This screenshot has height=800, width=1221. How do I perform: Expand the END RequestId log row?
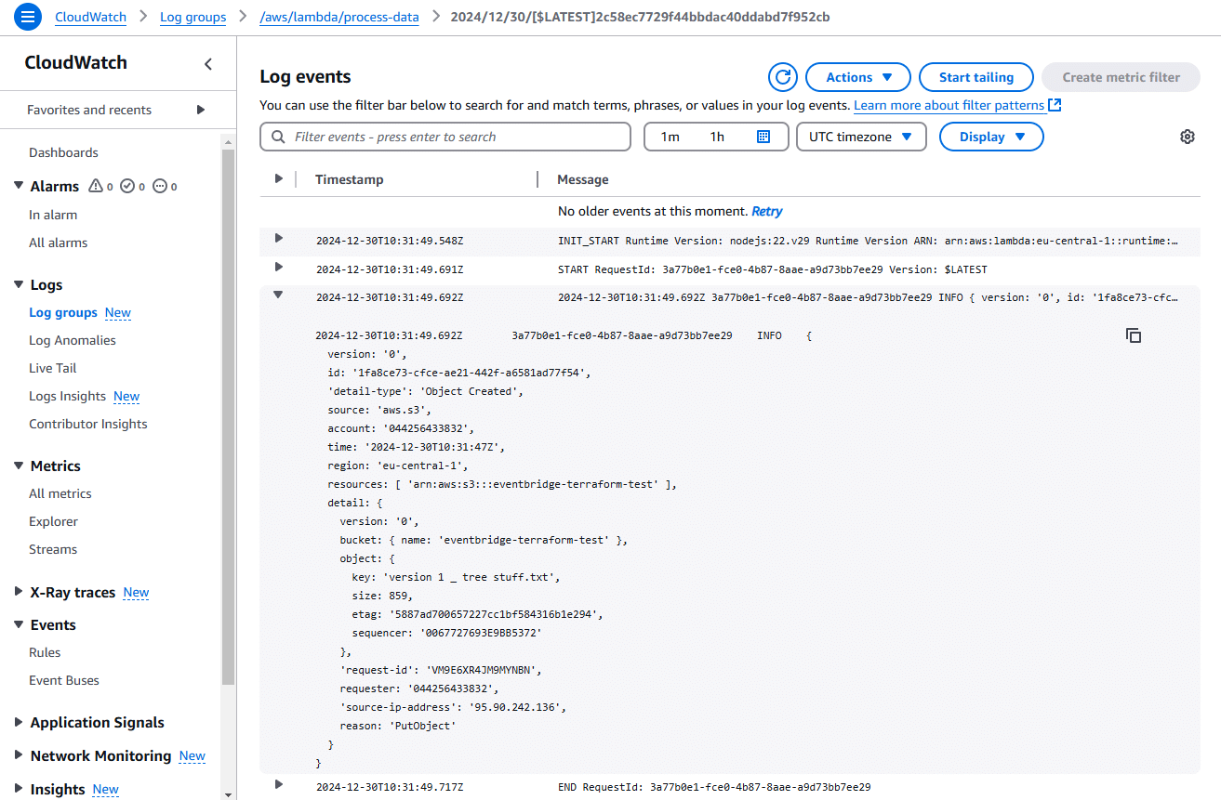tap(278, 785)
